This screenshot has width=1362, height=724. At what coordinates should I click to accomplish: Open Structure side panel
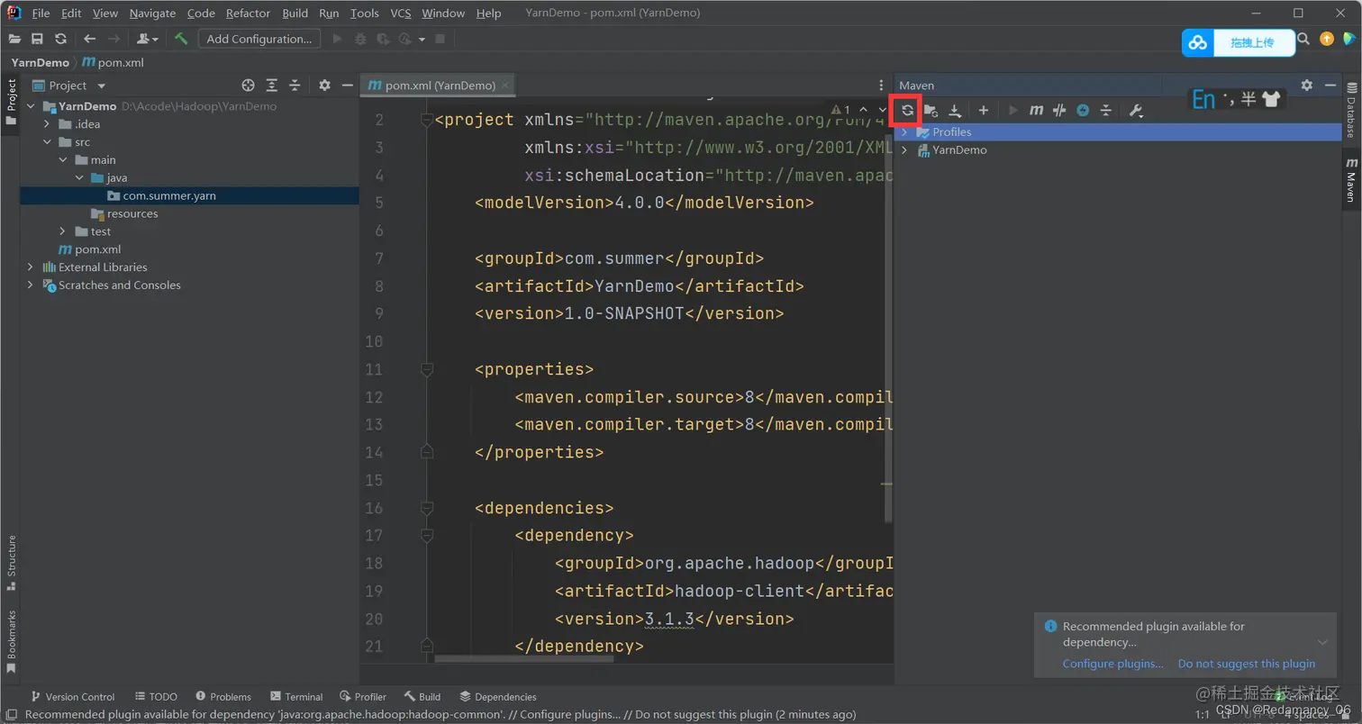click(11, 562)
